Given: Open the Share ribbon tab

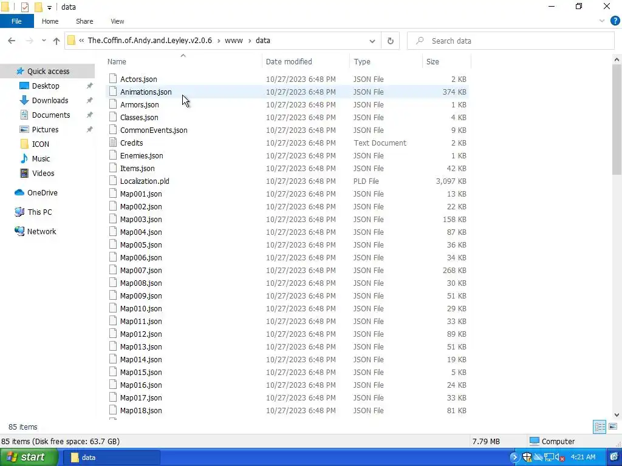Looking at the screenshot, I should tap(84, 21).
